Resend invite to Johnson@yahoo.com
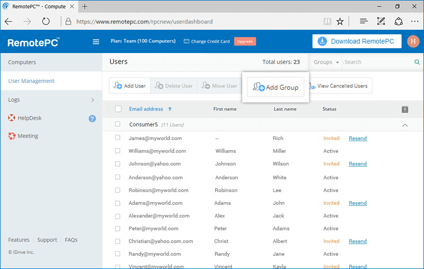Image resolution: width=424 pixels, height=269 pixels. point(357,164)
